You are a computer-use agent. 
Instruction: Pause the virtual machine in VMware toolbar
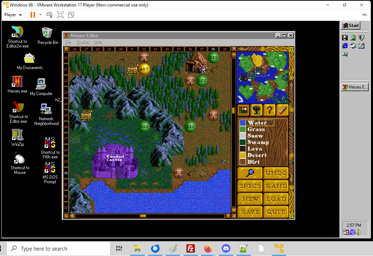(x=33, y=15)
